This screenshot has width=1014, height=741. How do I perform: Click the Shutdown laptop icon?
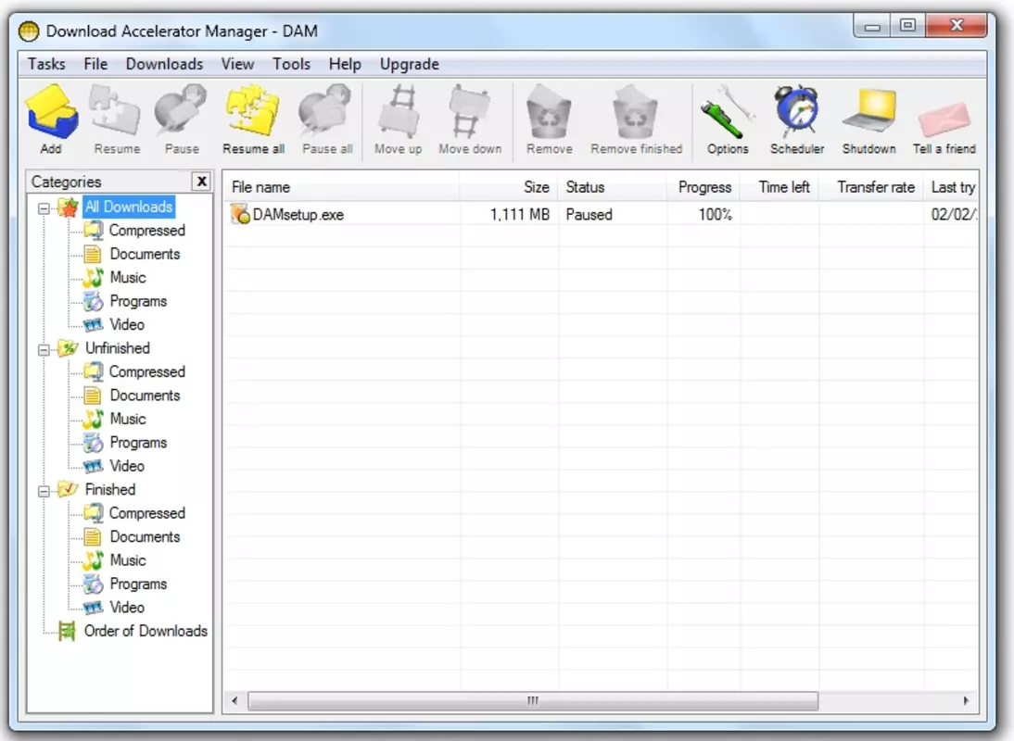869,111
